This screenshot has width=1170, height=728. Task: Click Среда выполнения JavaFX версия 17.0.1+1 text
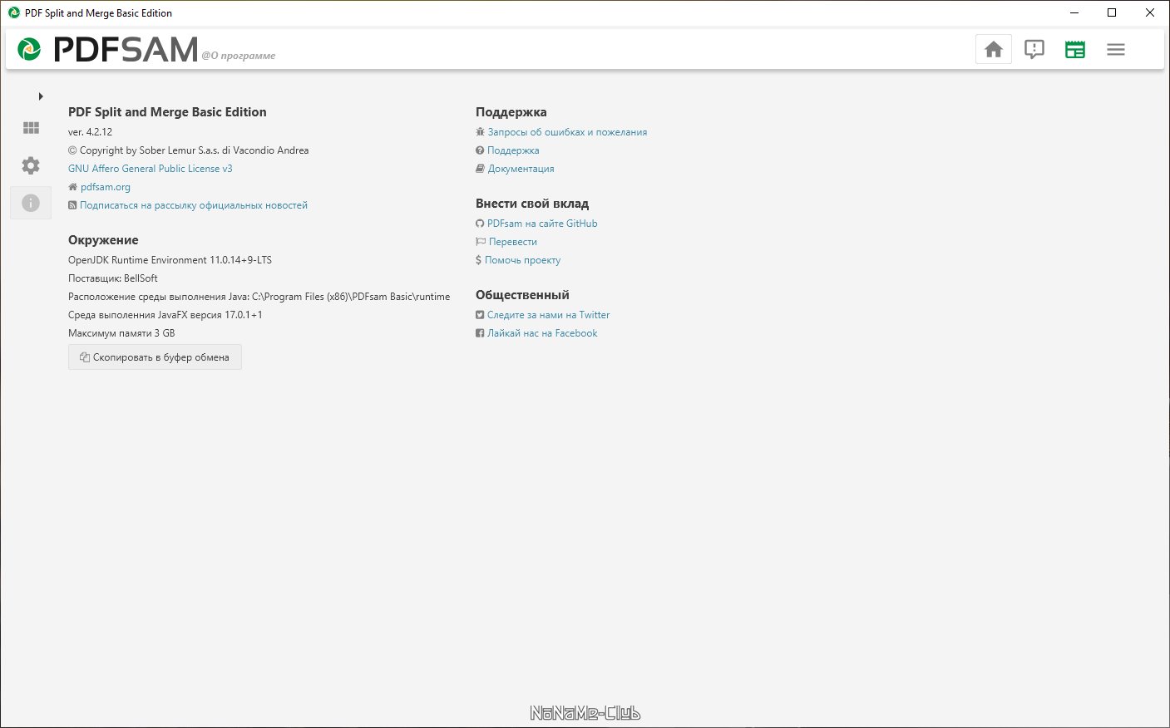[165, 315]
